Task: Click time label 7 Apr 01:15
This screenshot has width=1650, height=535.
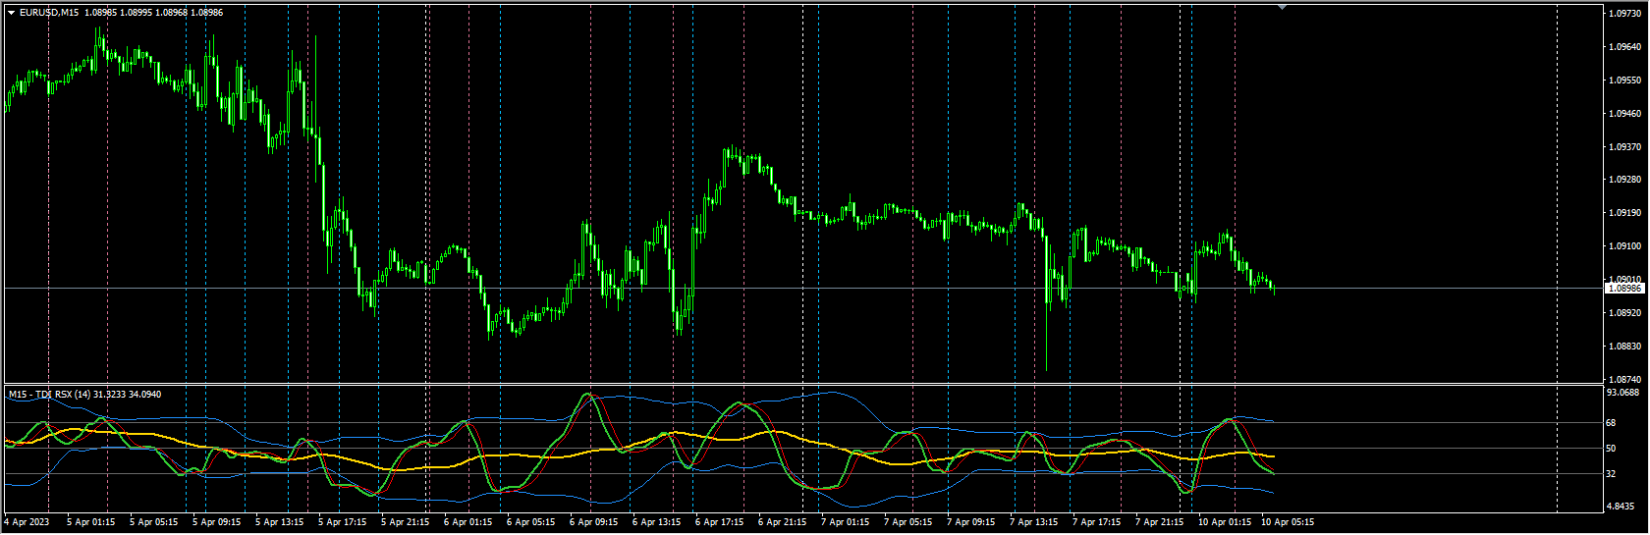Action: [x=846, y=522]
